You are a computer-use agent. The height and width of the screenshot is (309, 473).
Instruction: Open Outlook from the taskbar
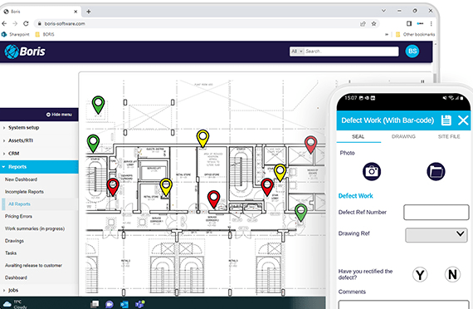coord(124,304)
